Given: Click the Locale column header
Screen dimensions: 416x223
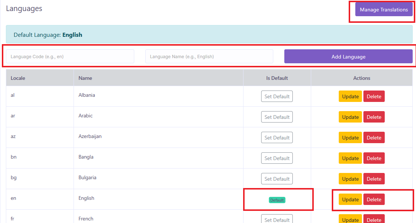Looking at the screenshot, I should click(18, 78).
